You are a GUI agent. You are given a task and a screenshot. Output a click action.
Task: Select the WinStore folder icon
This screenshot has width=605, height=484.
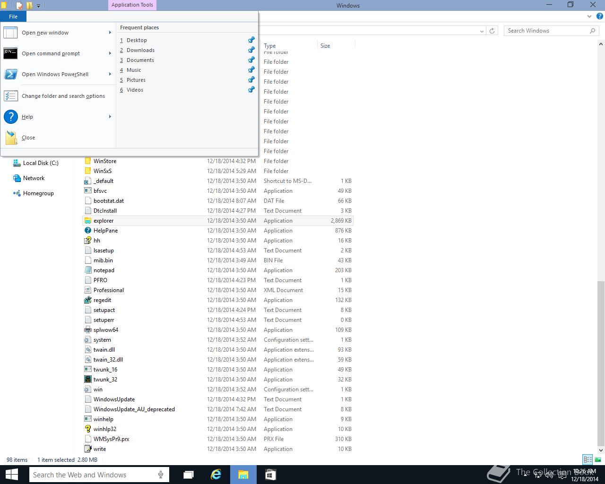[x=87, y=161]
